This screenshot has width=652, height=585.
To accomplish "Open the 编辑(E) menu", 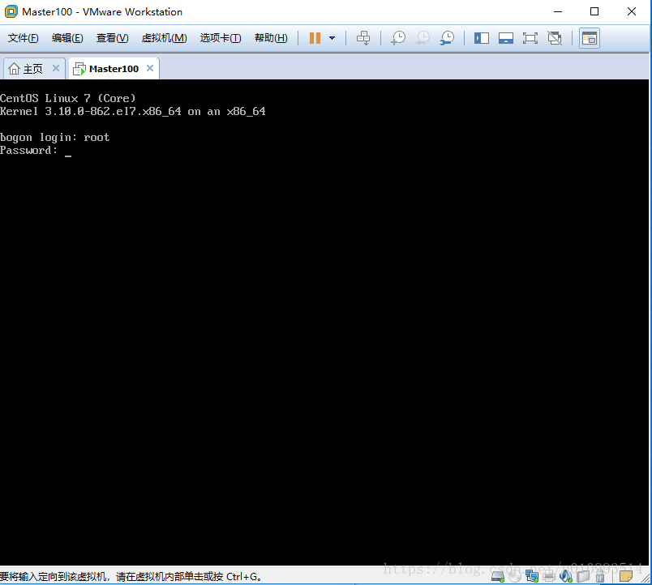I will point(67,38).
